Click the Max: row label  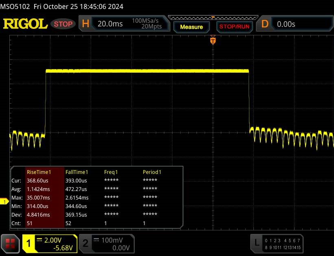pos(17,198)
